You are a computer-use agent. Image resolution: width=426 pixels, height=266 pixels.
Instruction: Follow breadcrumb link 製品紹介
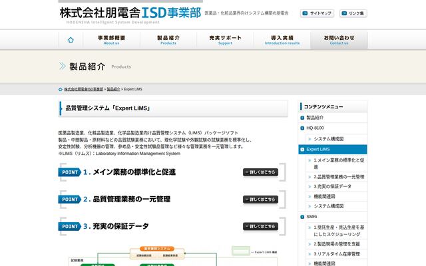[x=113, y=89]
